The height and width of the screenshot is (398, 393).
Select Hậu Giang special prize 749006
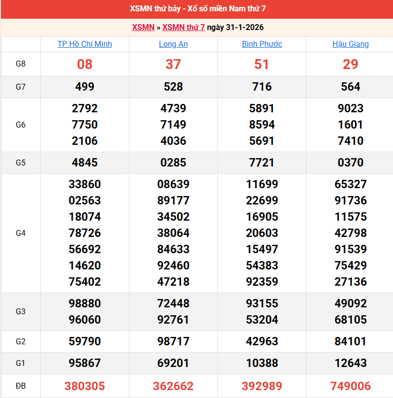click(350, 386)
